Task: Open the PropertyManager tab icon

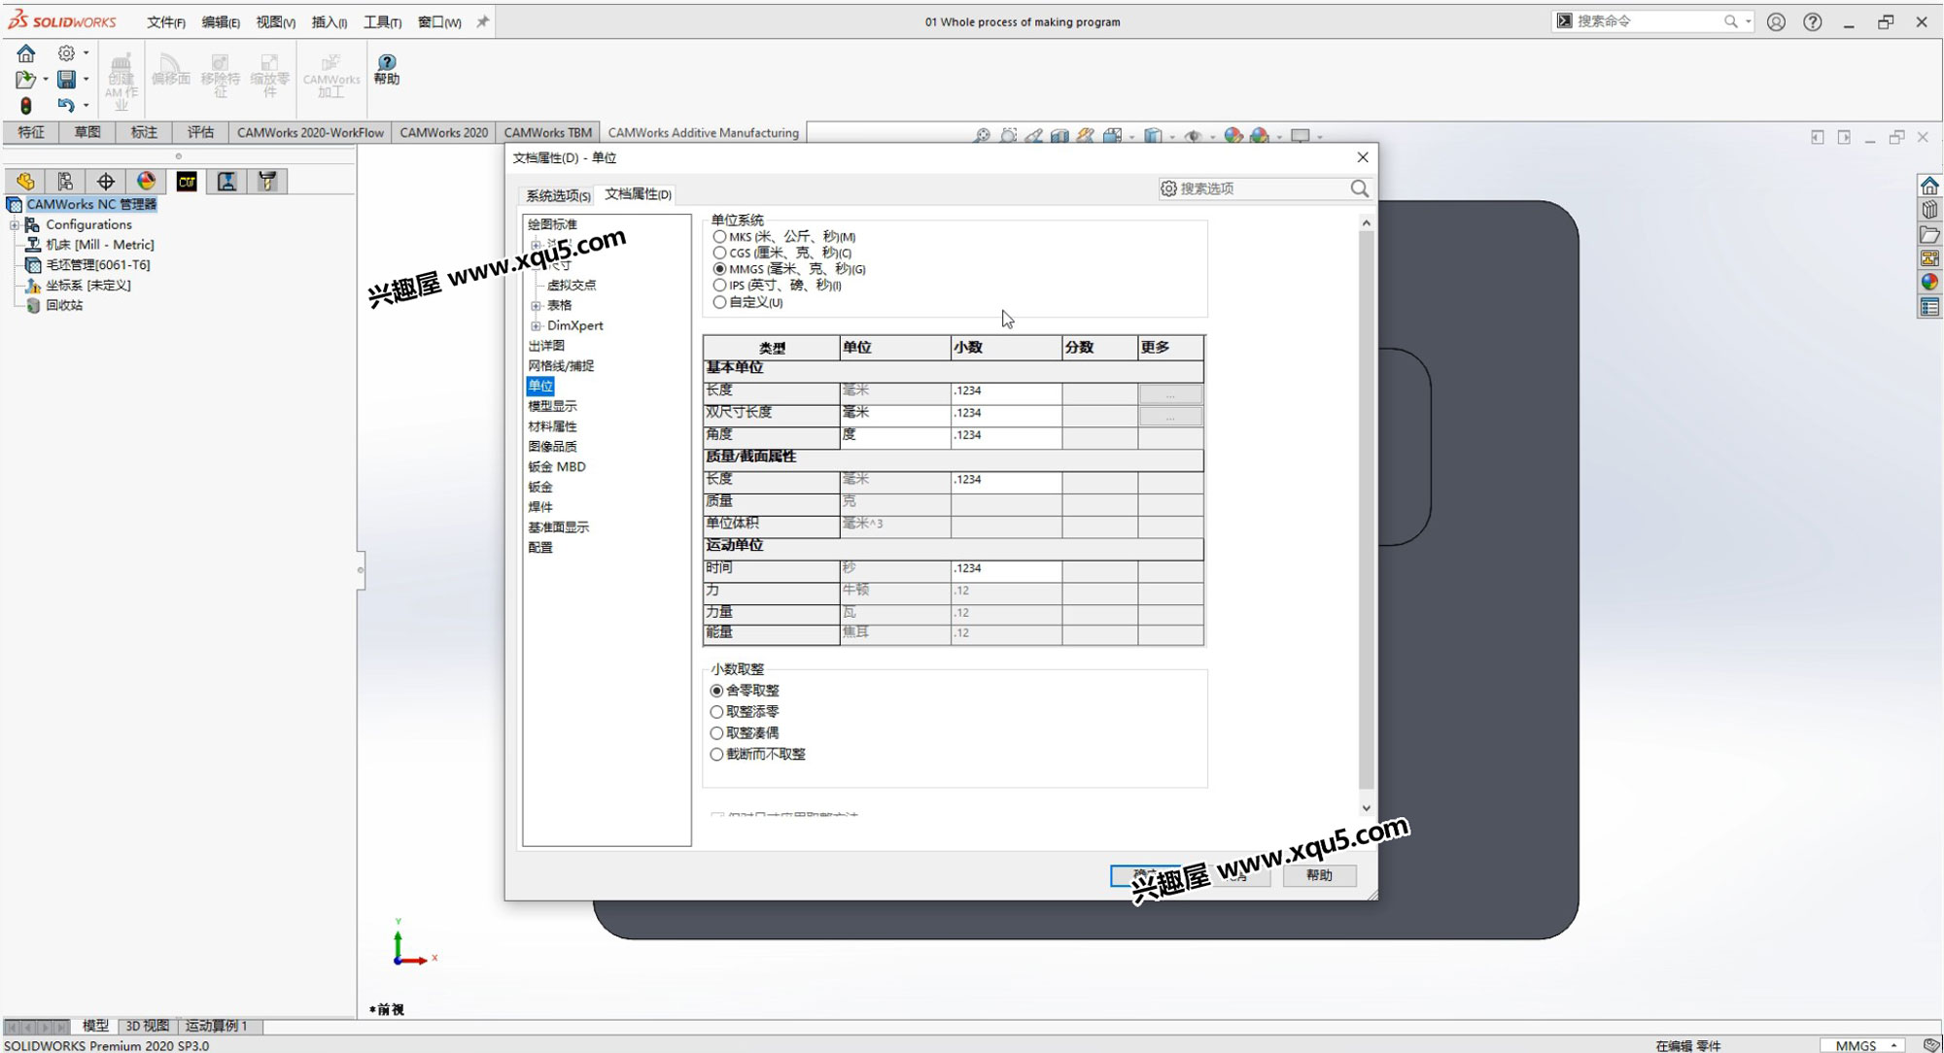Action: [65, 181]
